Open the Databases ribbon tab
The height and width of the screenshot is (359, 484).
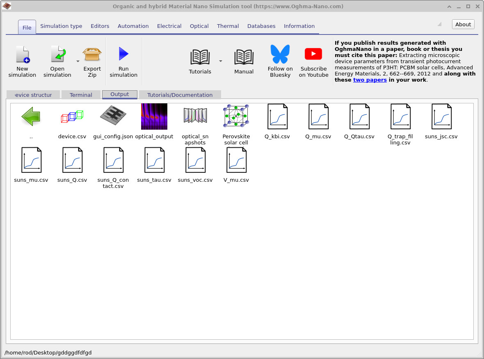(261, 26)
